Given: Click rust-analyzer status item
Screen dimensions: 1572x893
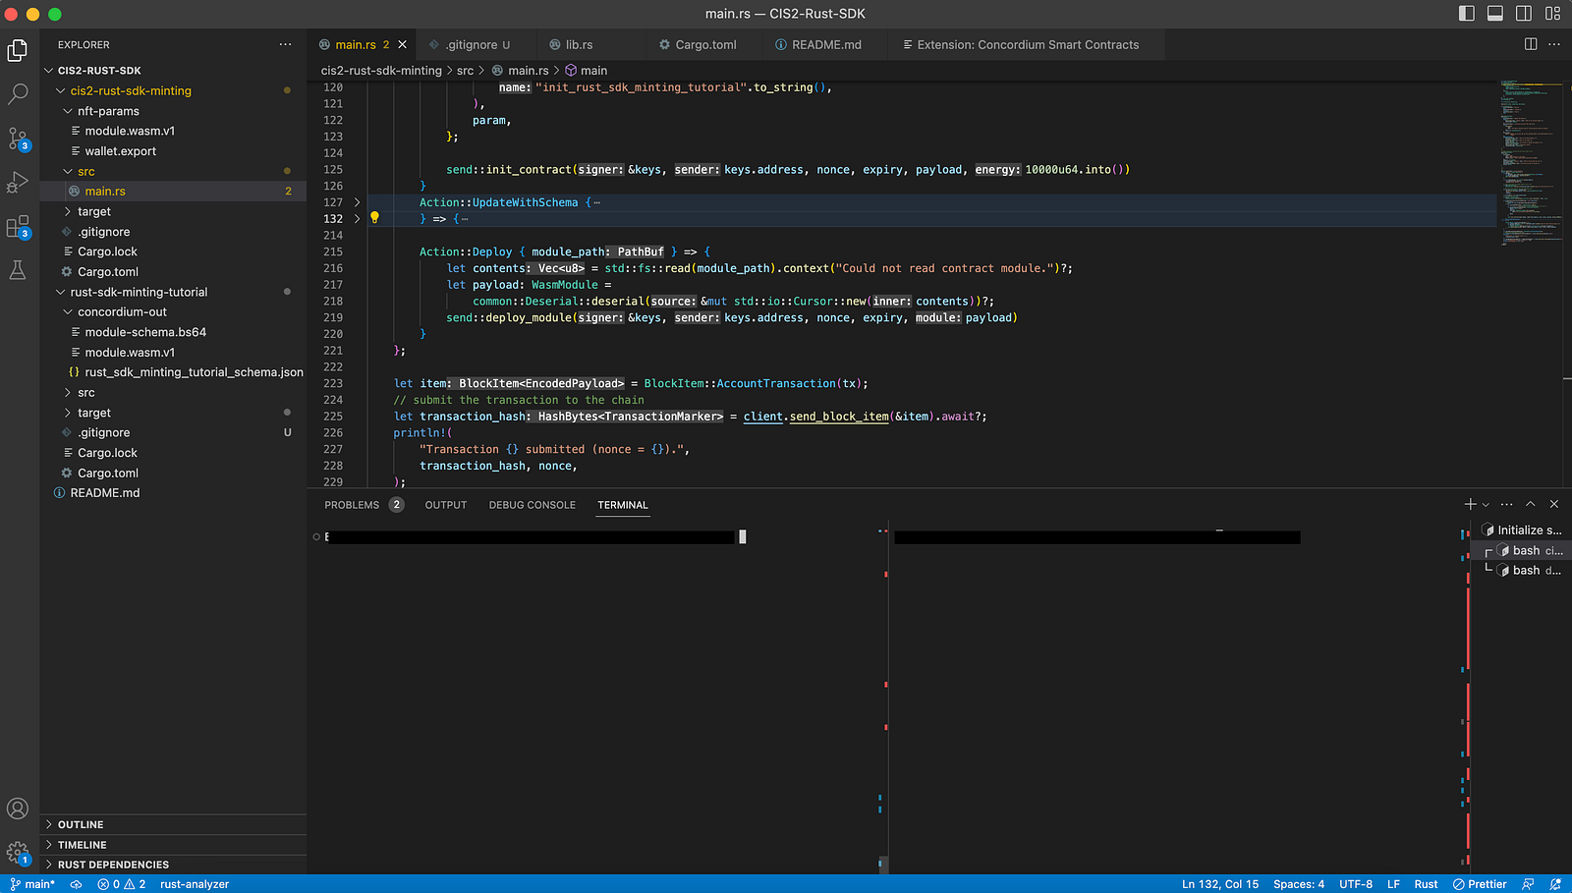Looking at the screenshot, I should pos(195,884).
